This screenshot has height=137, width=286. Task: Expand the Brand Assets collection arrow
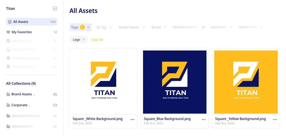(x=34, y=95)
